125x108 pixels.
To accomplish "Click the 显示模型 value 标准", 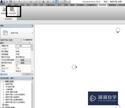I will 23,51.
